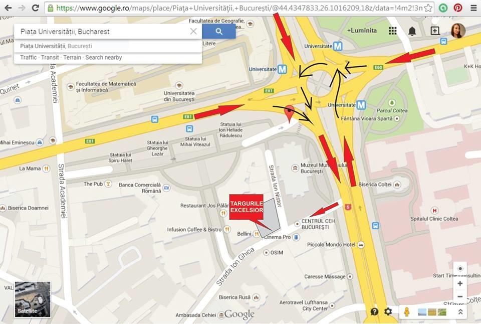Open the Chrome hamburger menu
Image resolution: width=481 pixels, height=324 pixels.
(473, 8)
